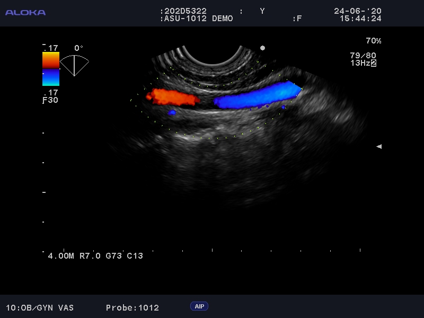Click the 70% power indicator
The width and height of the screenshot is (424, 318).
[373, 41]
